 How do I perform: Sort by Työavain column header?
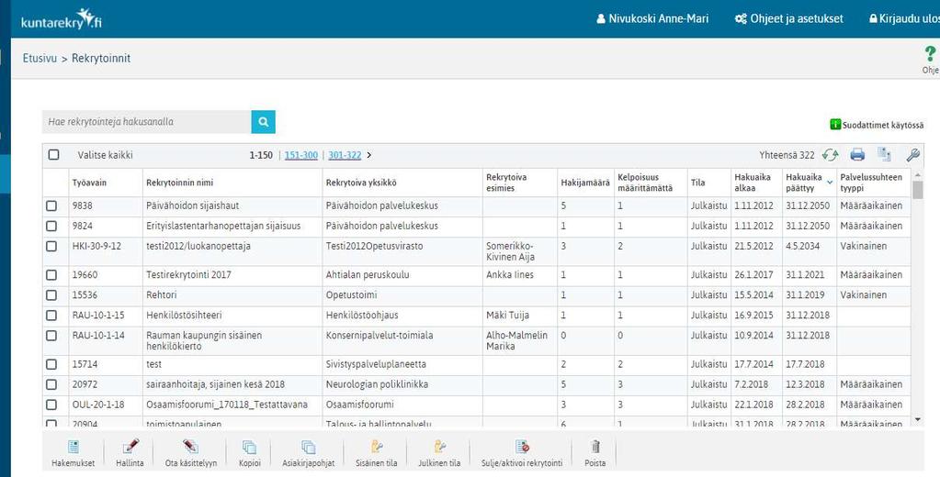pos(89,183)
